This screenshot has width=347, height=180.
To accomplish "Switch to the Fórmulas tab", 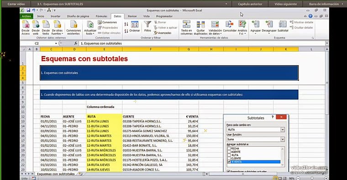I will point(101,16).
